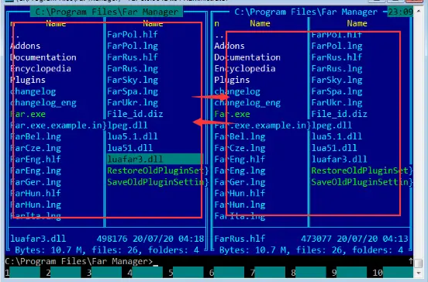Select File_id.diz in right panel
The width and height of the screenshot is (428, 282).
point(340,114)
